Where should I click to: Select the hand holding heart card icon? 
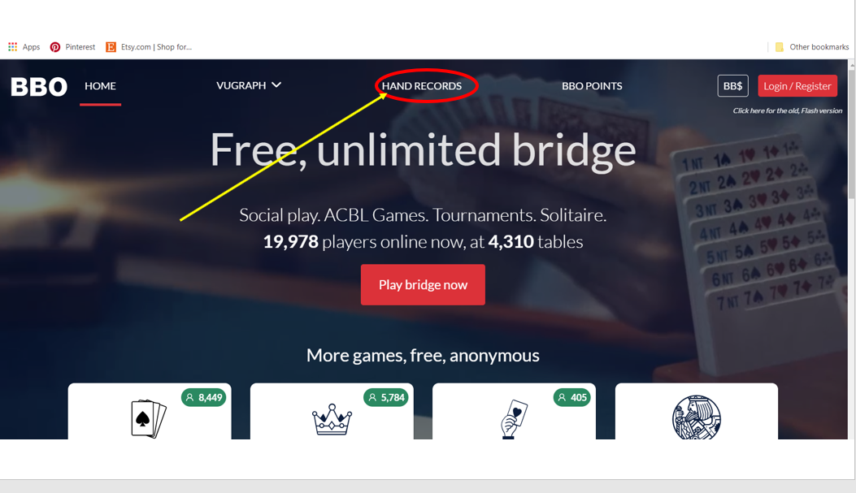514,419
